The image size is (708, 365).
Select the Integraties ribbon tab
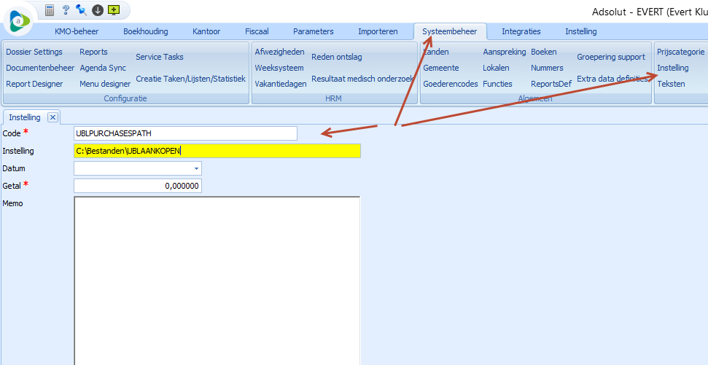(521, 31)
